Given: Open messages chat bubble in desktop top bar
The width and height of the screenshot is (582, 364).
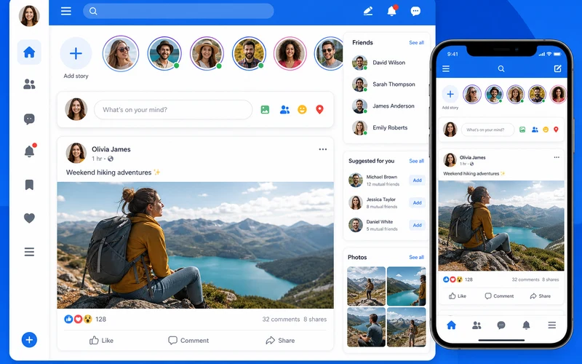Looking at the screenshot, I should 415,11.
